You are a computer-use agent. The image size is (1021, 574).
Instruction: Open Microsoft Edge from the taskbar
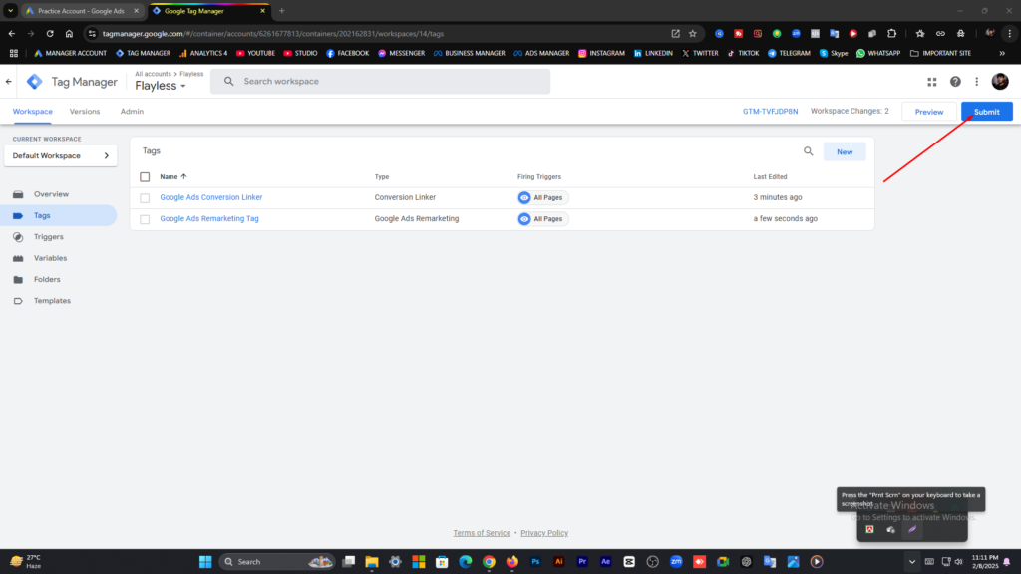pyautogui.click(x=466, y=562)
